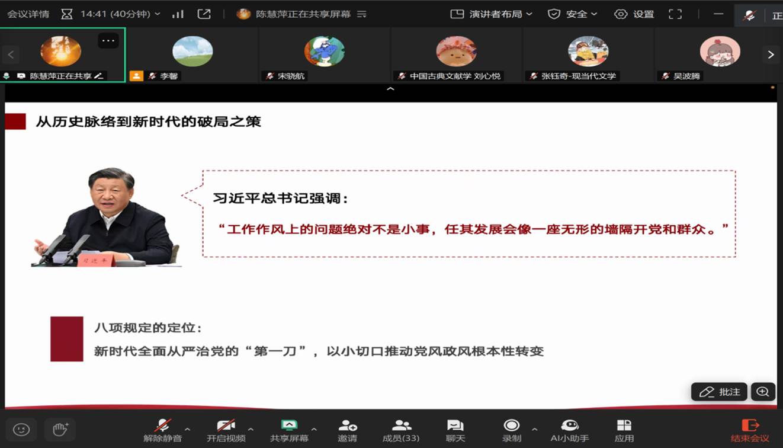Click the raise hand icon

pyautogui.click(x=60, y=429)
